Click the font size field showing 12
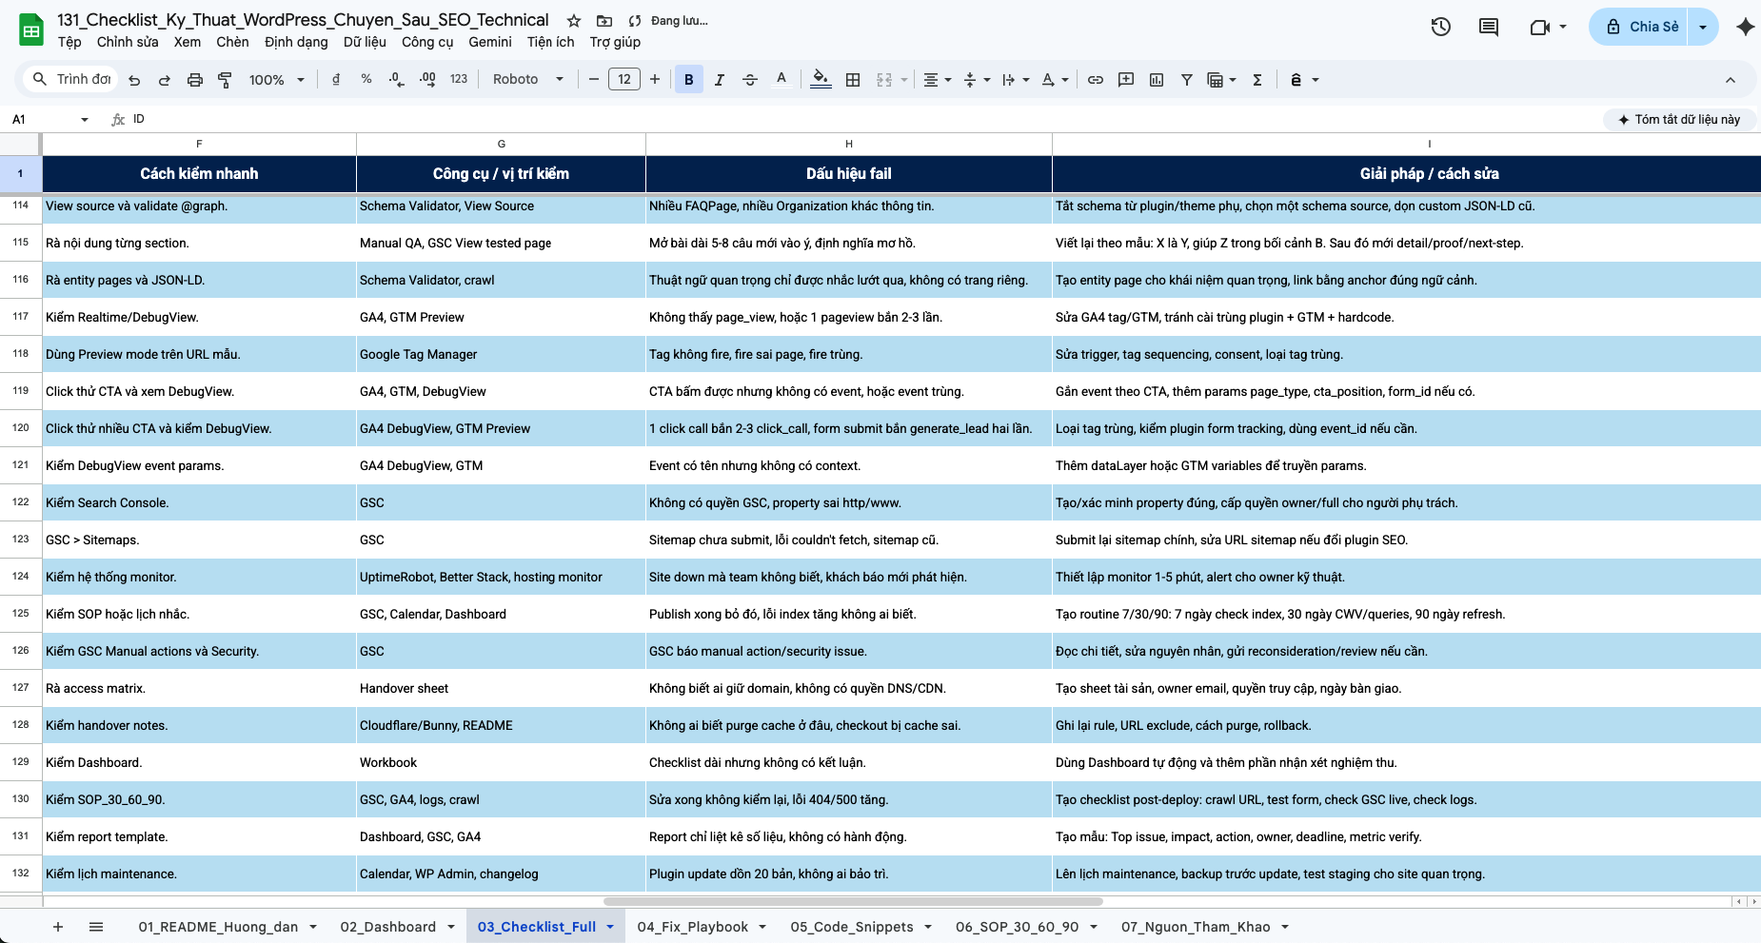 point(624,80)
